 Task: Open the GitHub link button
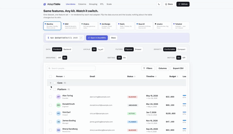click(183, 4)
